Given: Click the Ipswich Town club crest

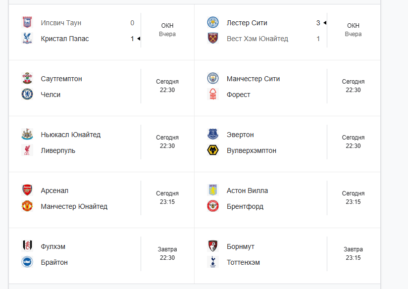Looking at the screenshot, I should pos(27,22).
